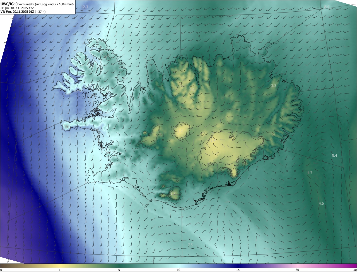Click the 12.5 value label in the Westfjords
Image resolution: width=357 pixels, height=272 pixels.
tap(78, 91)
